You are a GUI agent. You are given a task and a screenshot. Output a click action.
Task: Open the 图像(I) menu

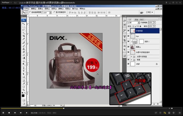point(40,9)
